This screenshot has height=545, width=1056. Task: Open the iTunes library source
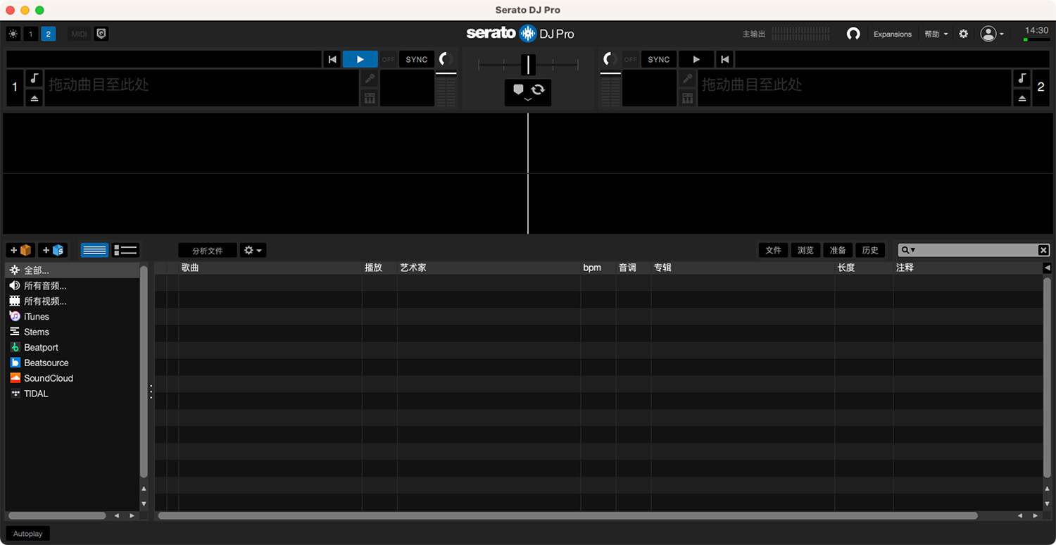click(73, 317)
